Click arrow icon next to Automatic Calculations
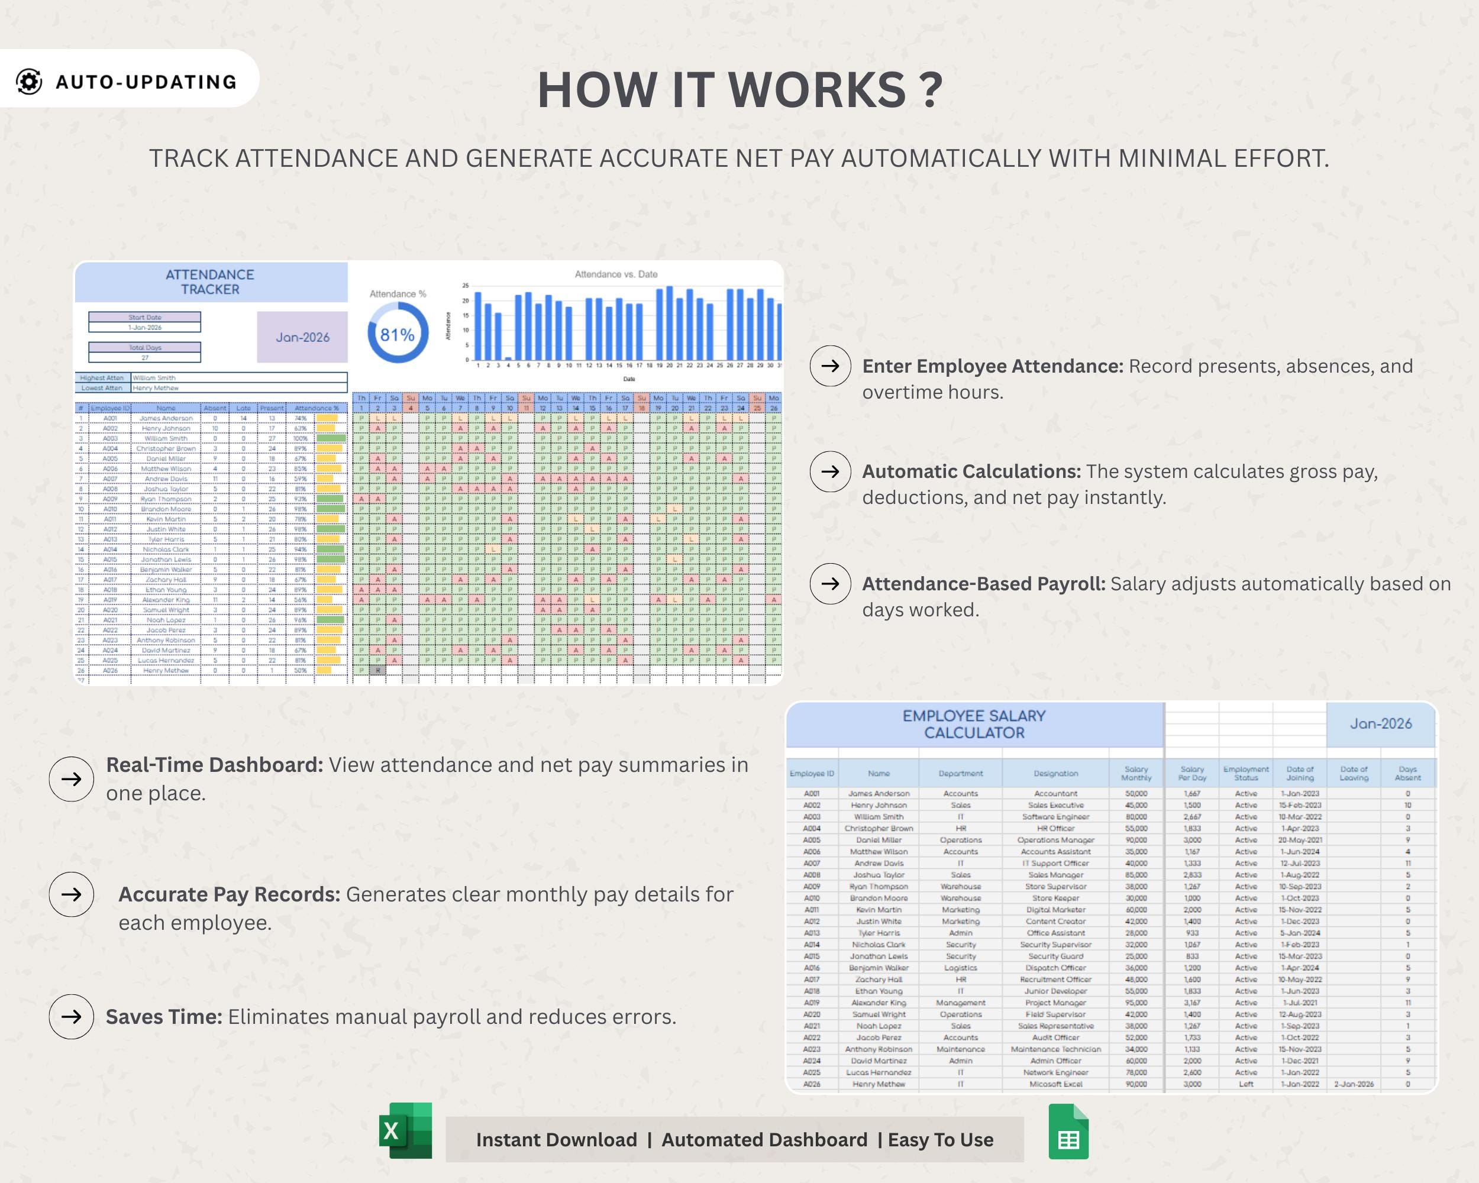The height and width of the screenshot is (1183, 1479). [831, 472]
